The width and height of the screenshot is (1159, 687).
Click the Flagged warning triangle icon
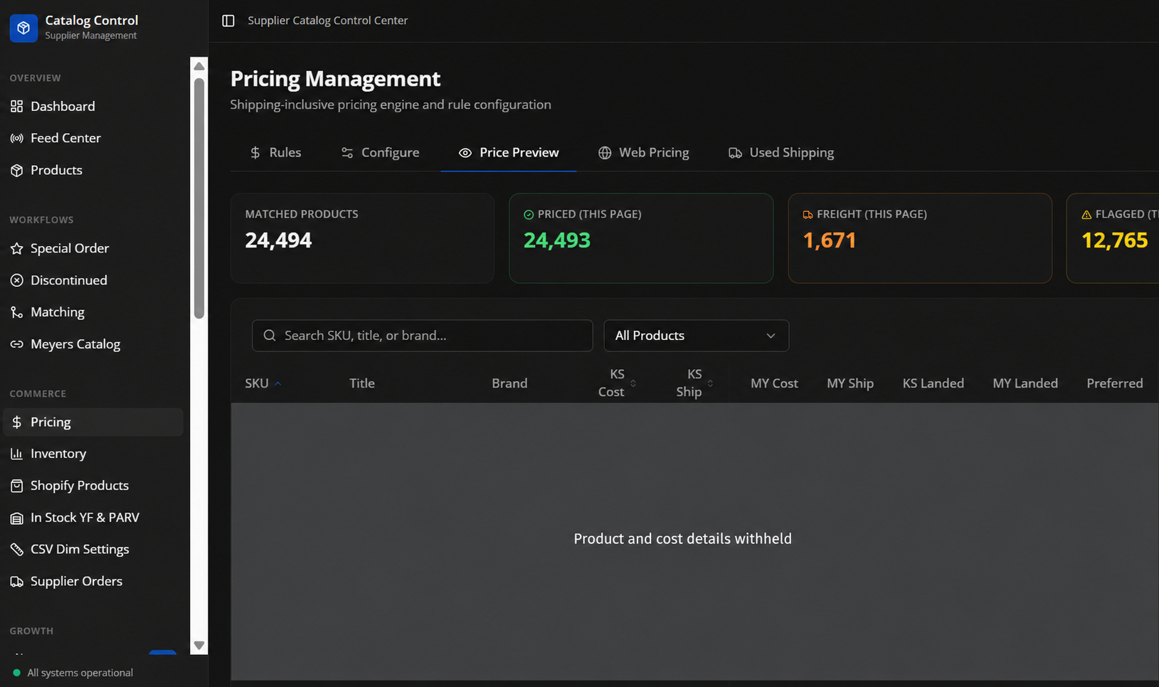(1086, 215)
